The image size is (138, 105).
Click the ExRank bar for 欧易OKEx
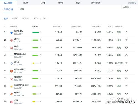(36, 32)
